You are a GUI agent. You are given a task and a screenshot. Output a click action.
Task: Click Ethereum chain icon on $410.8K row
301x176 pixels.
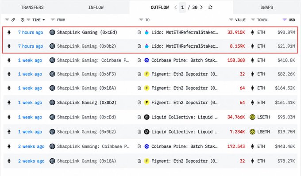coord(9,60)
